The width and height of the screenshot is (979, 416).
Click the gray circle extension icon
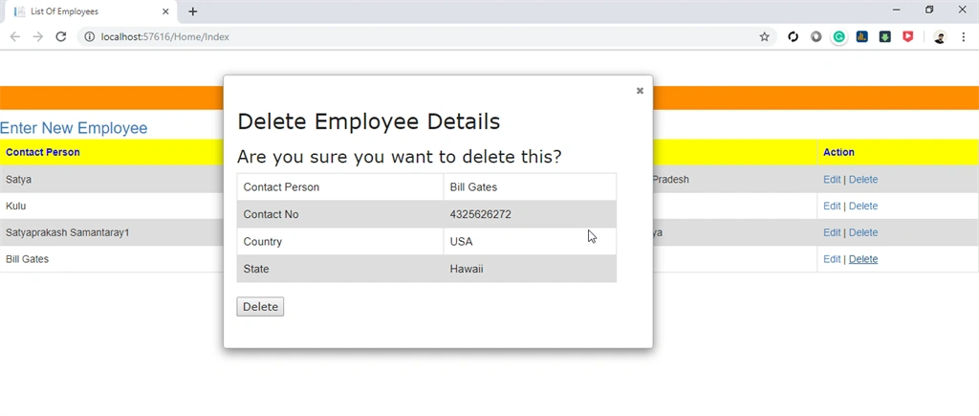(x=816, y=37)
